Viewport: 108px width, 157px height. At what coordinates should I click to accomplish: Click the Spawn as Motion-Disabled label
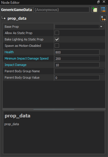pyautogui.click(x=23, y=46)
